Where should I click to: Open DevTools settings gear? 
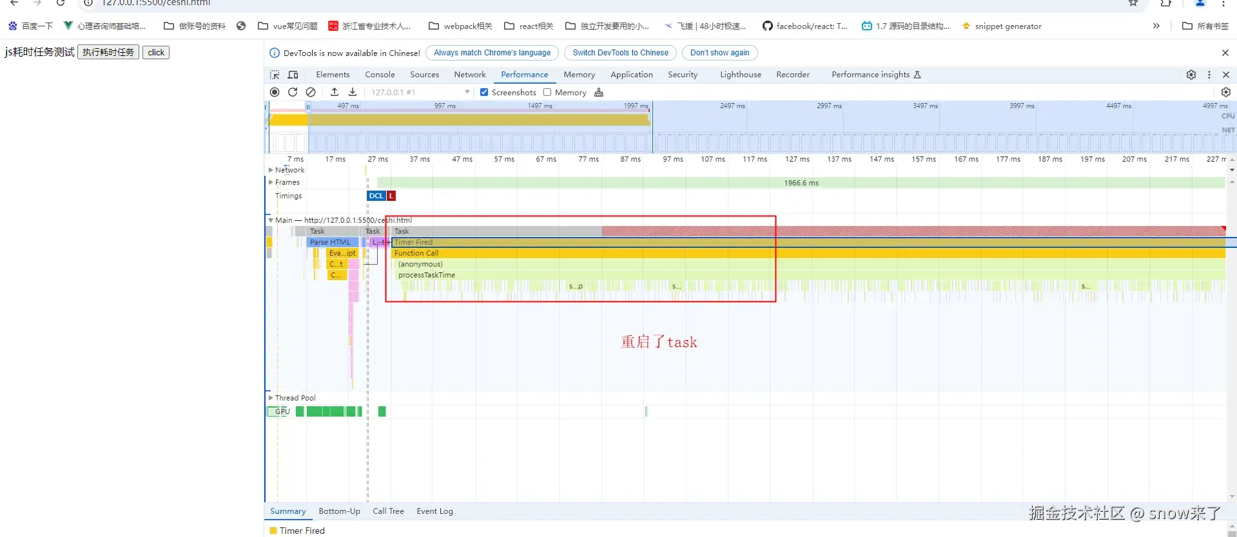pos(1191,75)
